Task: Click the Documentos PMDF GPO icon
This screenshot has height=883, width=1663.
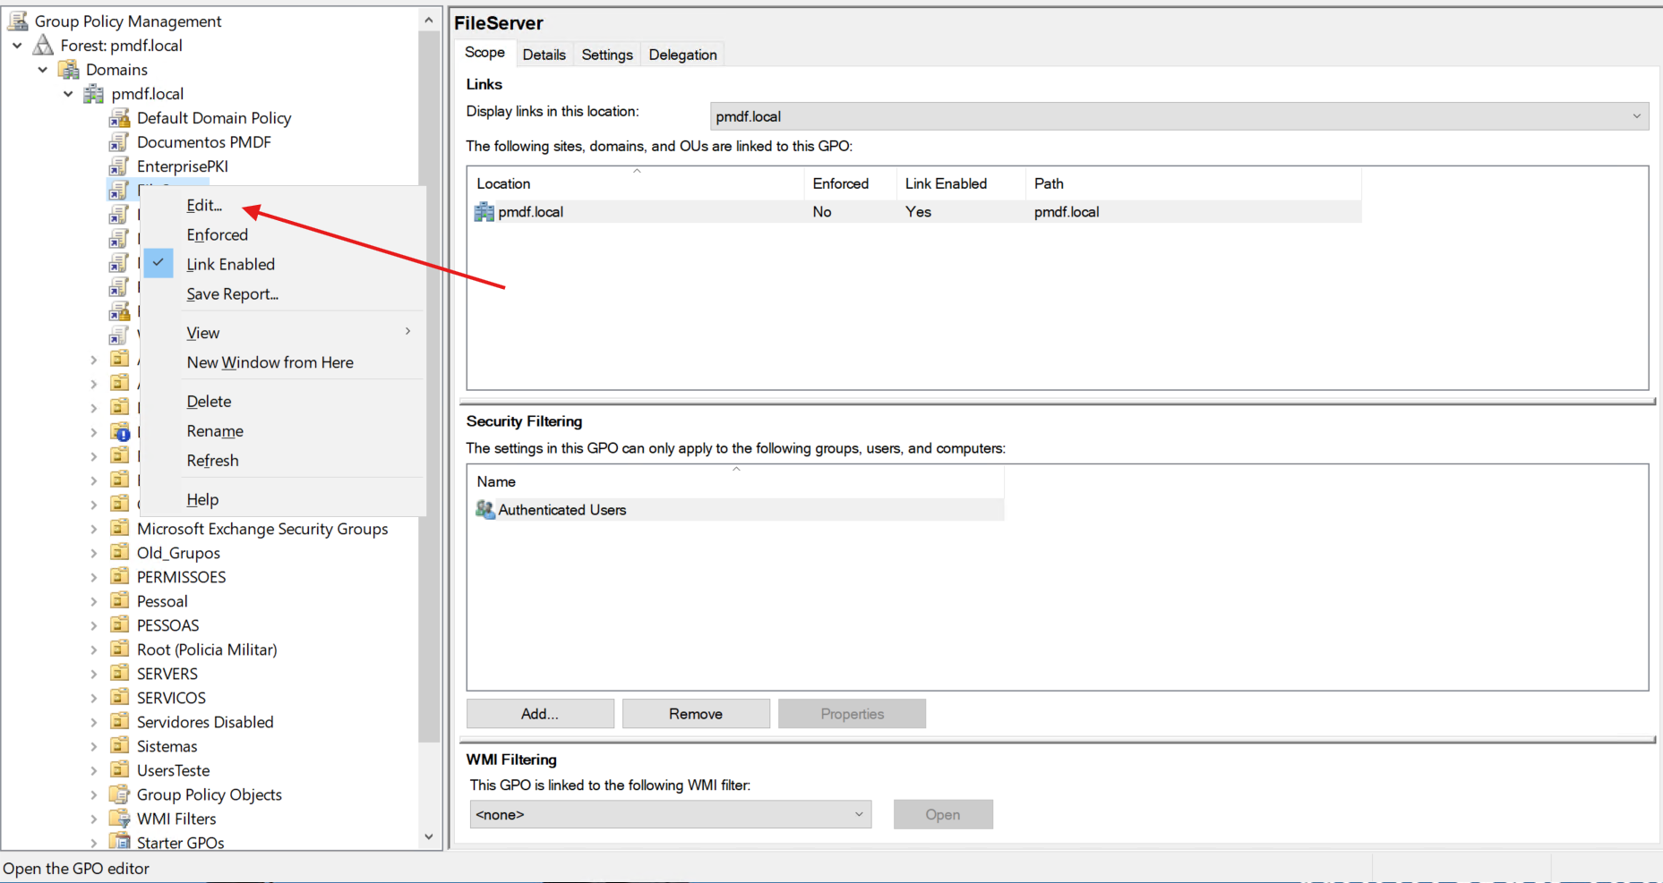Action: pyautogui.click(x=119, y=142)
